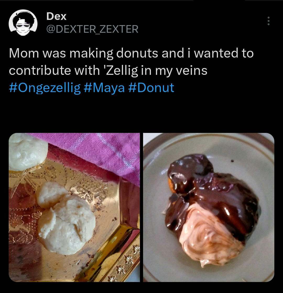The image size is (283, 293).
Task: Open Dex's profile avatar
Action: pos(23,23)
